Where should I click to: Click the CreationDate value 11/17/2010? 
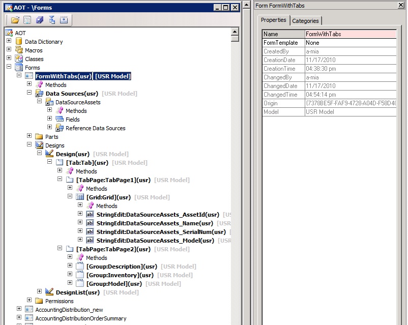point(351,60)
